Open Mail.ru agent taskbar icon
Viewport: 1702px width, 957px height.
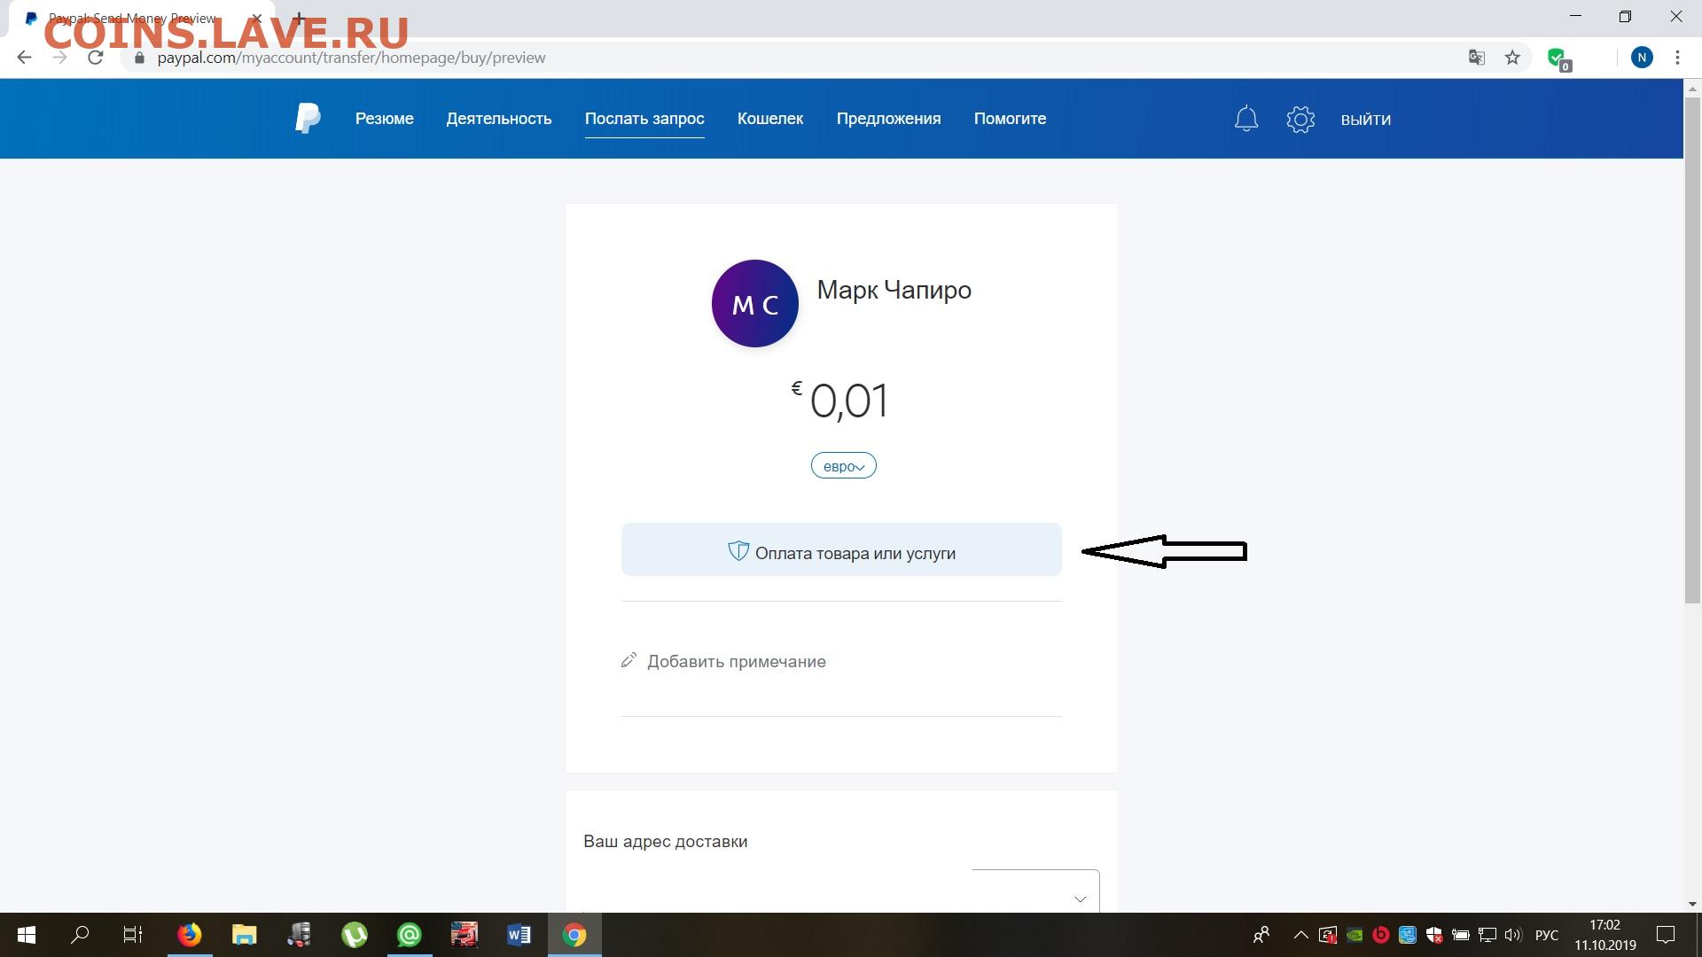(409, 935)
